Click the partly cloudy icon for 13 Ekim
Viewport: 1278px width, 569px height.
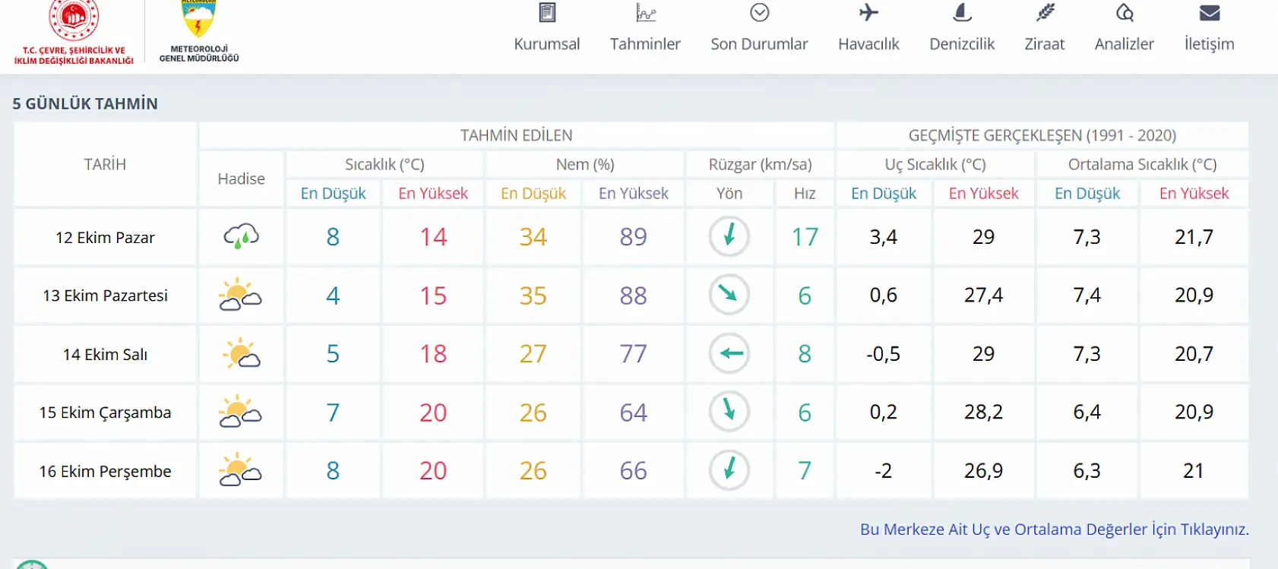pyautogui.click(x=241, y=296)
